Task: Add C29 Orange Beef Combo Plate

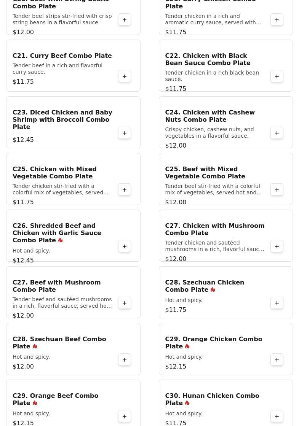Action: (x=125, y=416)
